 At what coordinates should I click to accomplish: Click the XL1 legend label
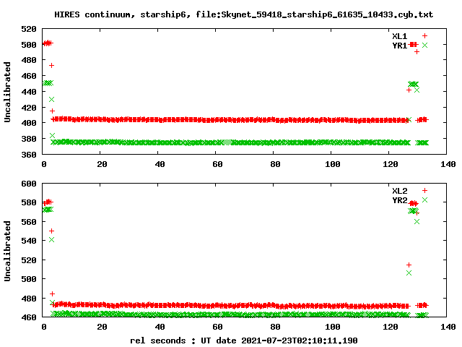(399, 36)
